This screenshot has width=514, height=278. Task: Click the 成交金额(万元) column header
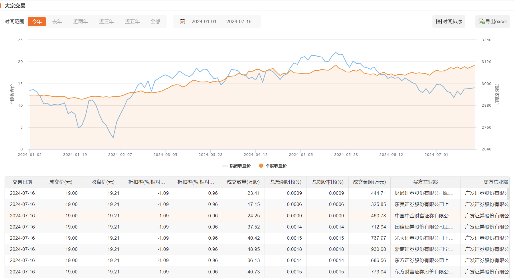pyautogui.click(x=369, y=182)
